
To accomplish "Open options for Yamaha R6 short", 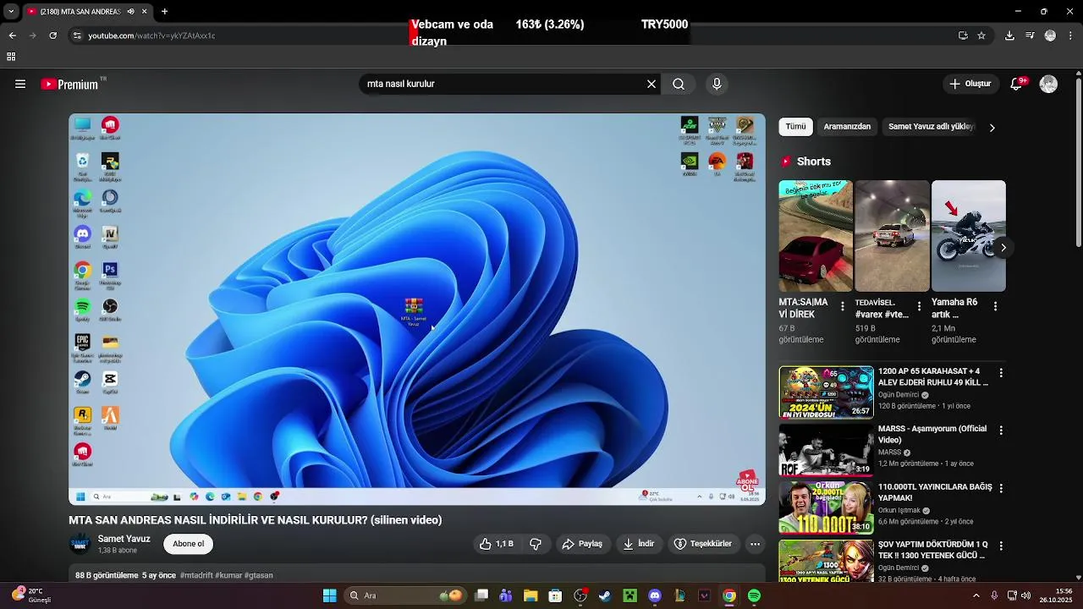I will (x=995, y=306).
